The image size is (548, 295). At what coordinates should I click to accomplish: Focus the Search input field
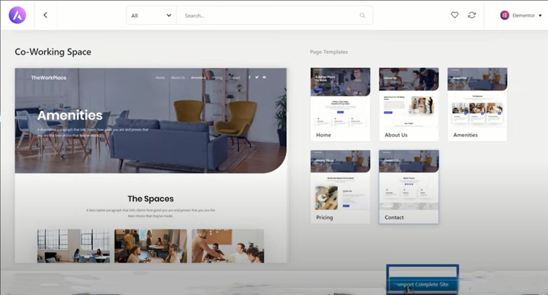point(274,15)
